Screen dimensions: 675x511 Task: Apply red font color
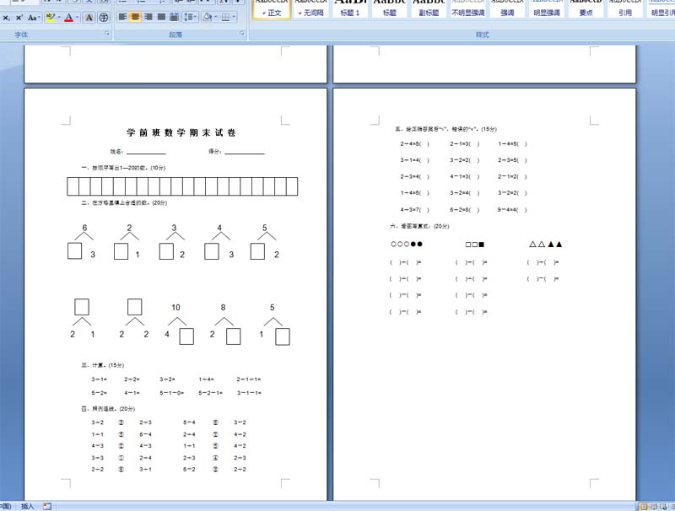pos(68,18)
